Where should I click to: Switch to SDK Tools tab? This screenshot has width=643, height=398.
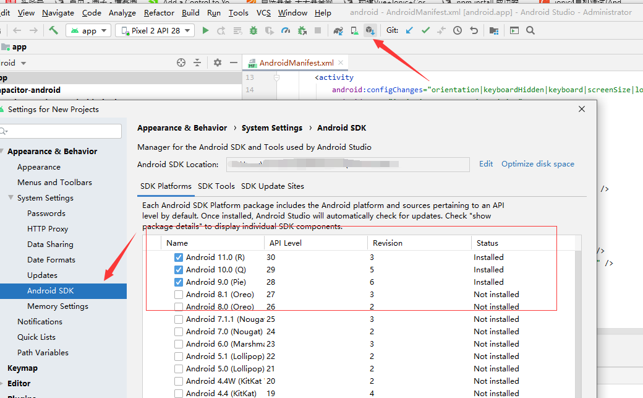tap(216, 186)
